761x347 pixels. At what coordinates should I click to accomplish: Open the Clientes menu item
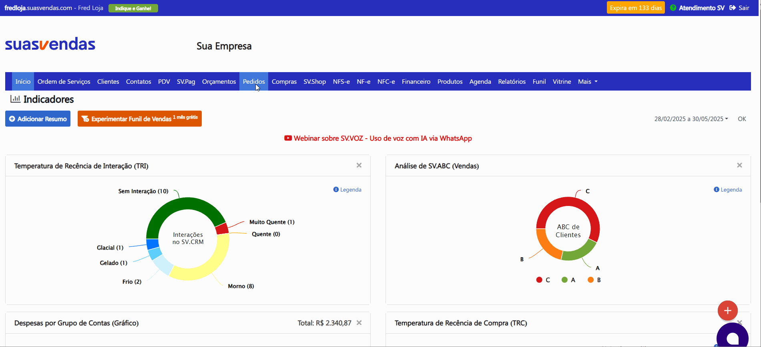pos(108,81)
